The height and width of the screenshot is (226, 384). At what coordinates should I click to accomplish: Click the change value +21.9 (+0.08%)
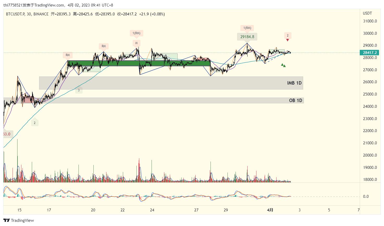pos(152,14)
